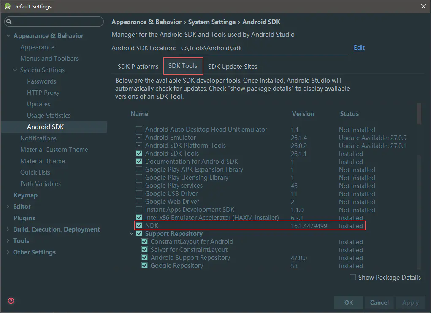Open the help question mark icon
This screenshot has width=431, height=313.
point(11,301)
